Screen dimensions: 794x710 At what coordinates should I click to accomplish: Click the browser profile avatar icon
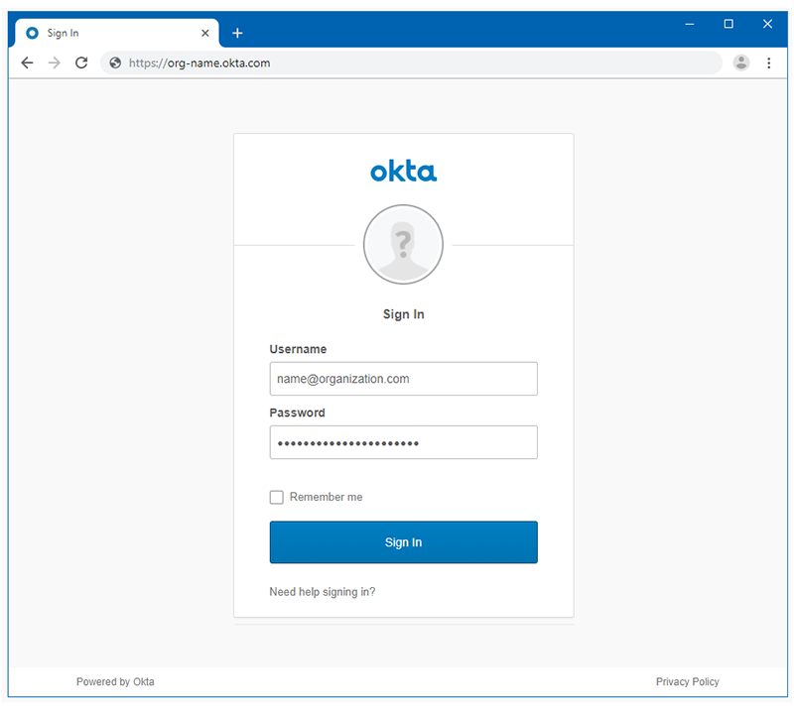pyautogui.click(x=741, y=62)
